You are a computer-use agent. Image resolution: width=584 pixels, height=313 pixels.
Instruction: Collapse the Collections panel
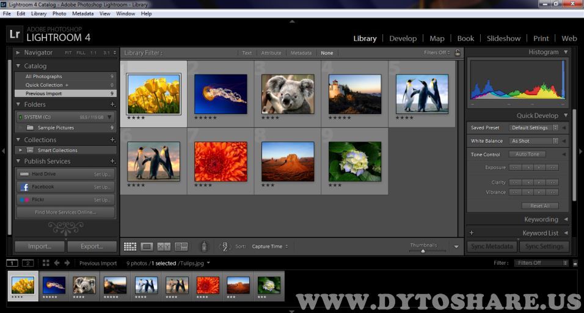point(18,140)
